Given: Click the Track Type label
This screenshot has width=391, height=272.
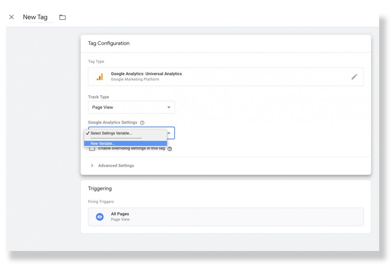Looking at the screenshot, I should [x=99, y=97].
